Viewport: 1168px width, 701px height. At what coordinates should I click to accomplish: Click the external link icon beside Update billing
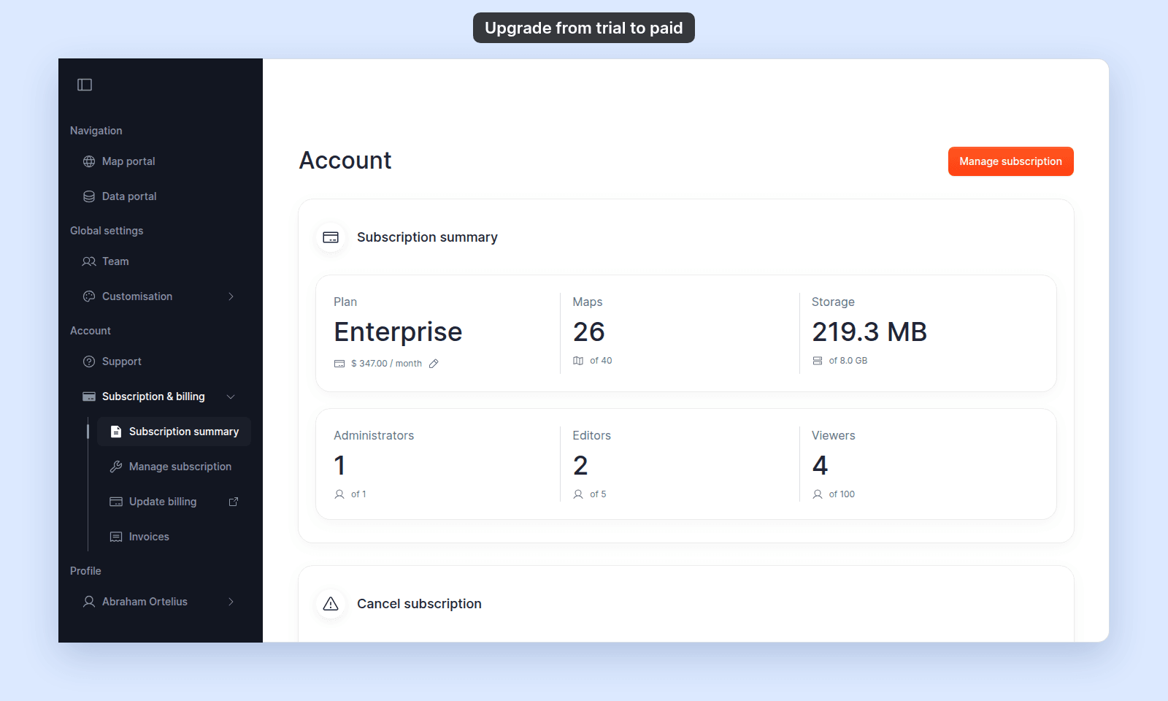[x=234, y=502]
